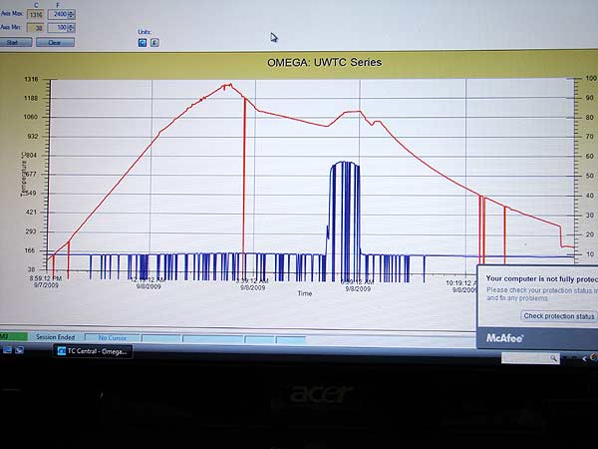Click the 'Axis Min:' label

[11, 27]
